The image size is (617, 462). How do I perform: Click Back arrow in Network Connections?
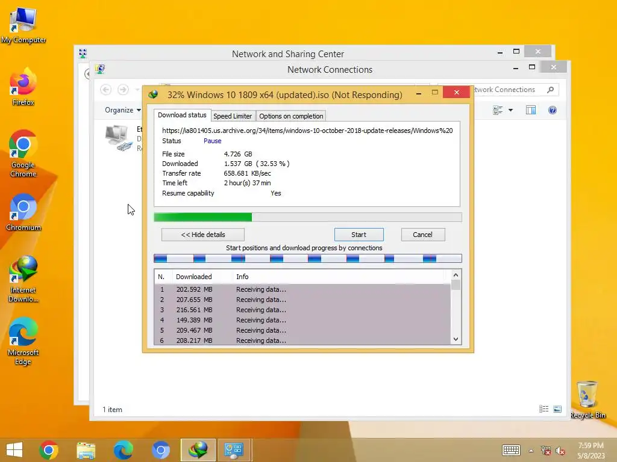(x=105, y=90)
